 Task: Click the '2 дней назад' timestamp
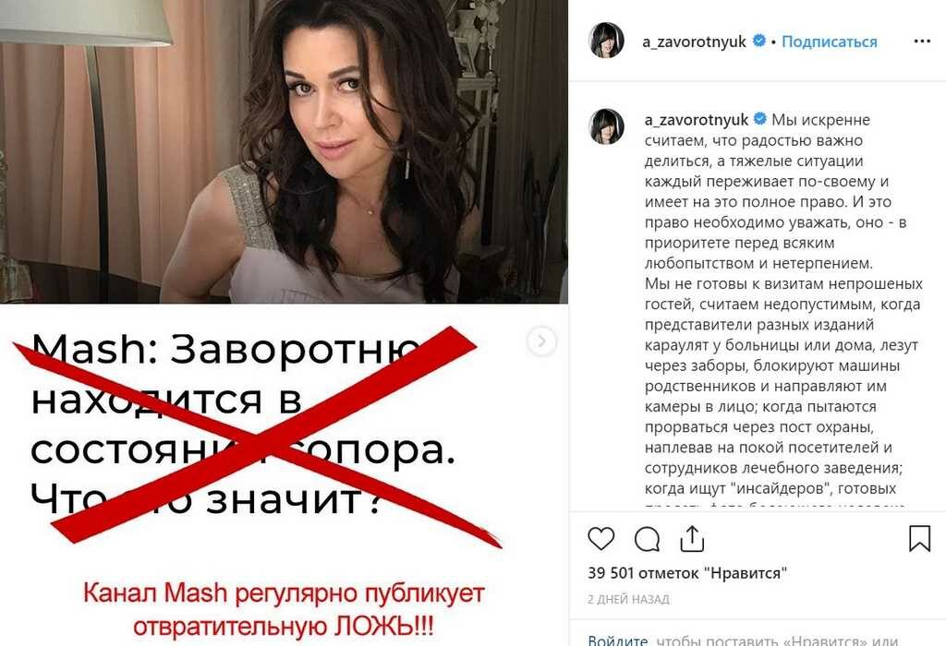[x=628, y=600]
